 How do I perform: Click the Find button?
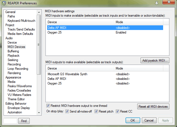coord(24,121)
